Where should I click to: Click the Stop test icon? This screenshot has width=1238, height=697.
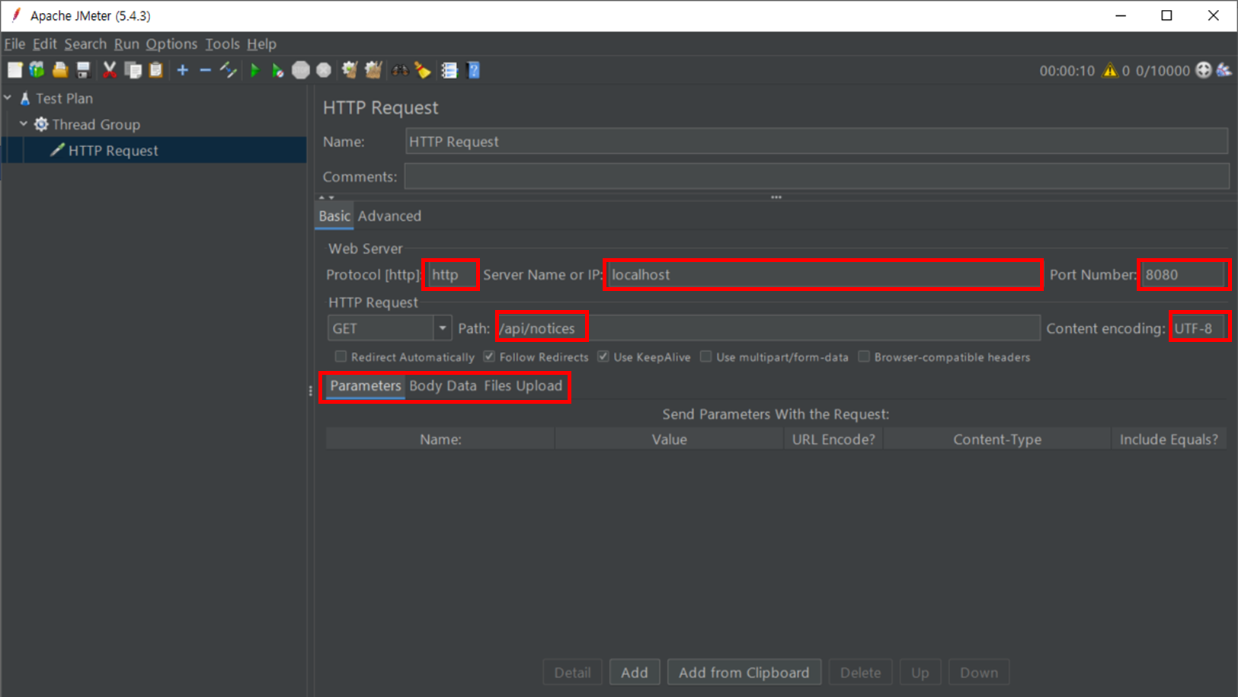click(x=301, y=71)
